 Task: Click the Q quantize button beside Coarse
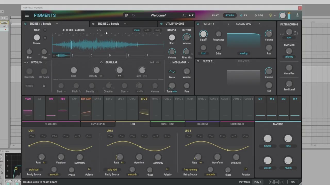click(x=45, y=38)
